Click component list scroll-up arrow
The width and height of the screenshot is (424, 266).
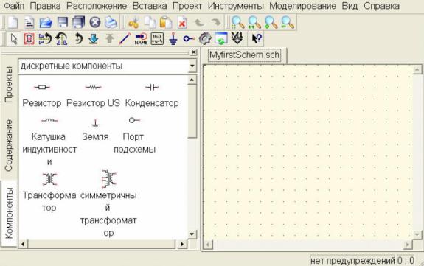[192, 80]
